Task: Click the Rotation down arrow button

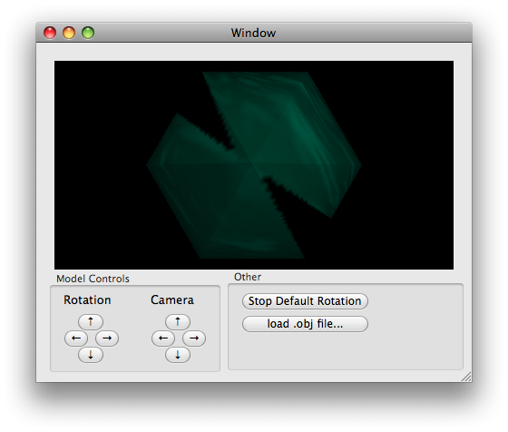Action: (91, 355)
